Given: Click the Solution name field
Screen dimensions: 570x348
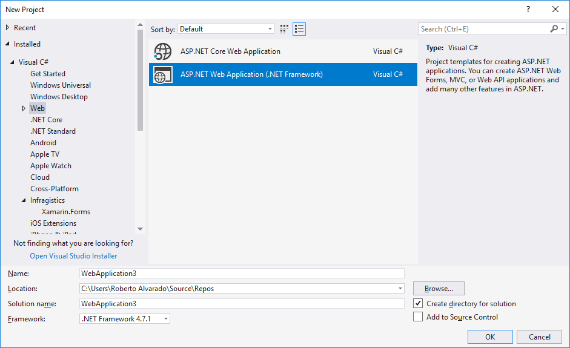Looking at the screenshot, I should point(242,303).
